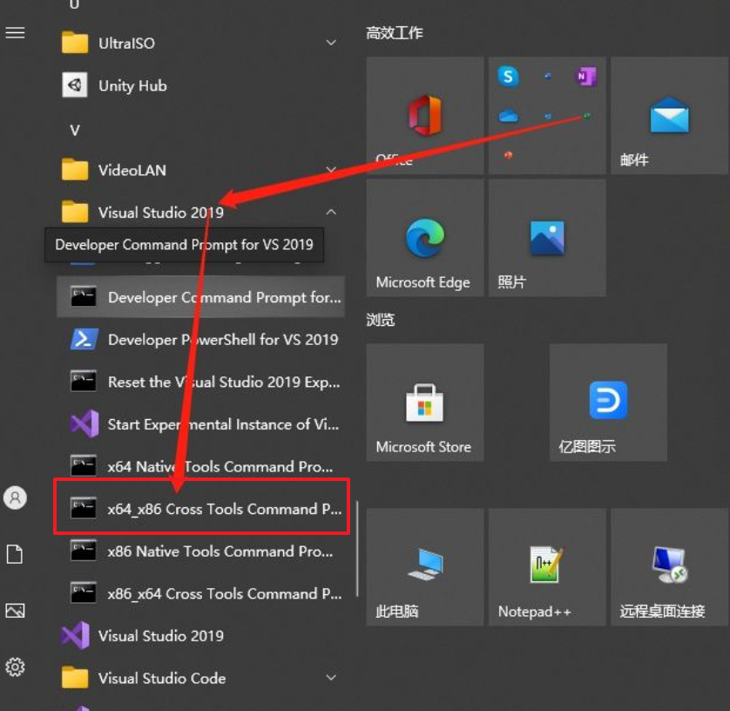The height and width of the screenshot is (711, 730).
Task: Open Remote Desktop Connection (远程桌面连接) tile
Action: [669, 566]
